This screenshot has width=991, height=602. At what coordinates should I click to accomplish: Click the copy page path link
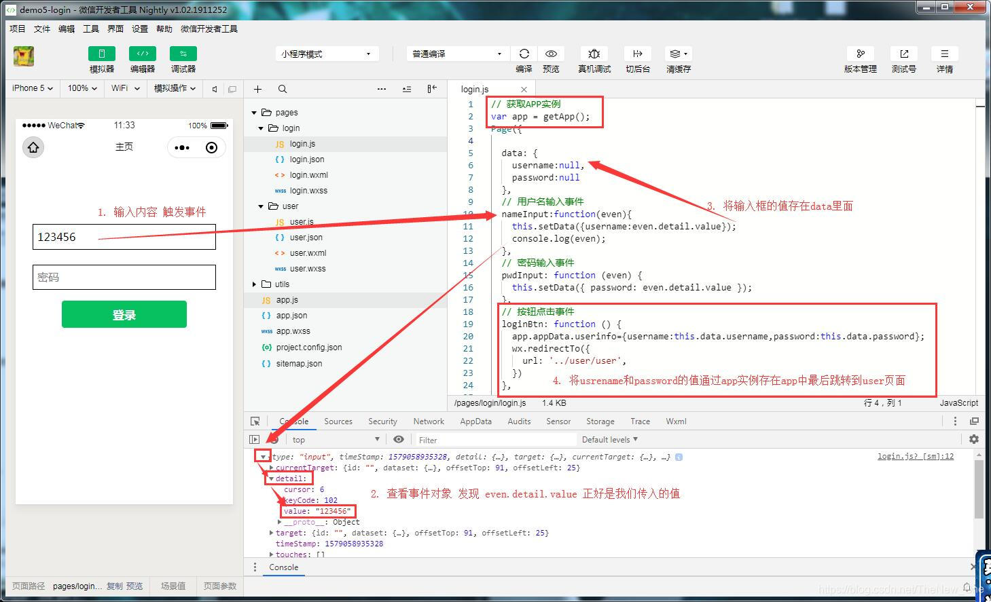115,586
